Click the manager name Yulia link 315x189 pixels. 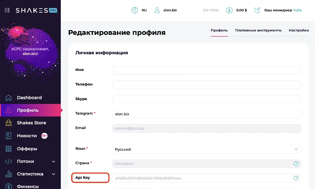click(x=297, y=10)
